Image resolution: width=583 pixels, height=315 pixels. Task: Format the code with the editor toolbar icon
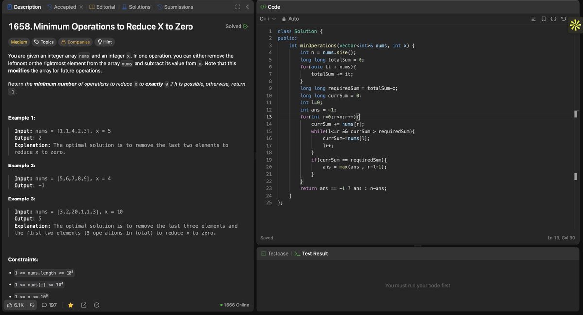click(x=533, y=19)
